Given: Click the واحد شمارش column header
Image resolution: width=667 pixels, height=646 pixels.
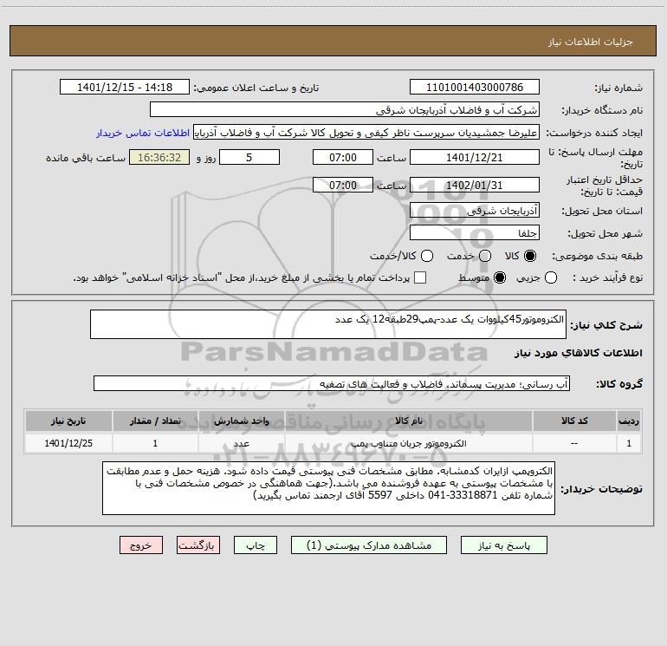Looking at the screenshot, I should [x=241, y=421].
